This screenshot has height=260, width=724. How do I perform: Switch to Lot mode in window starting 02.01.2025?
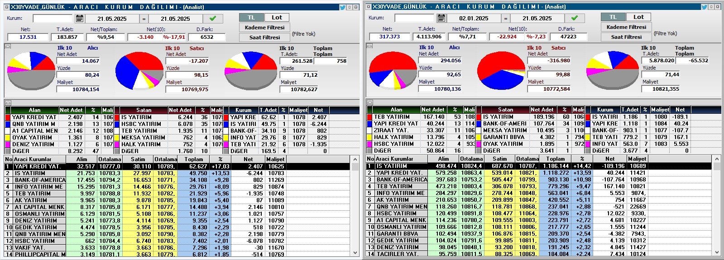tap(638, 17)
